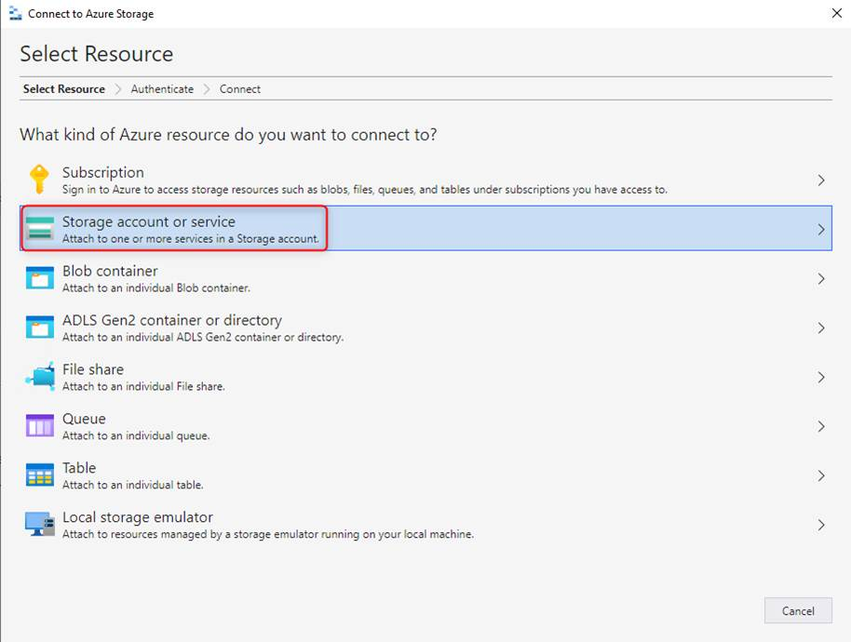The height and width of the screenshot is (642, 851).
Task: Expand the Local storage emulator chevron
Action: (x=820, y=526)
